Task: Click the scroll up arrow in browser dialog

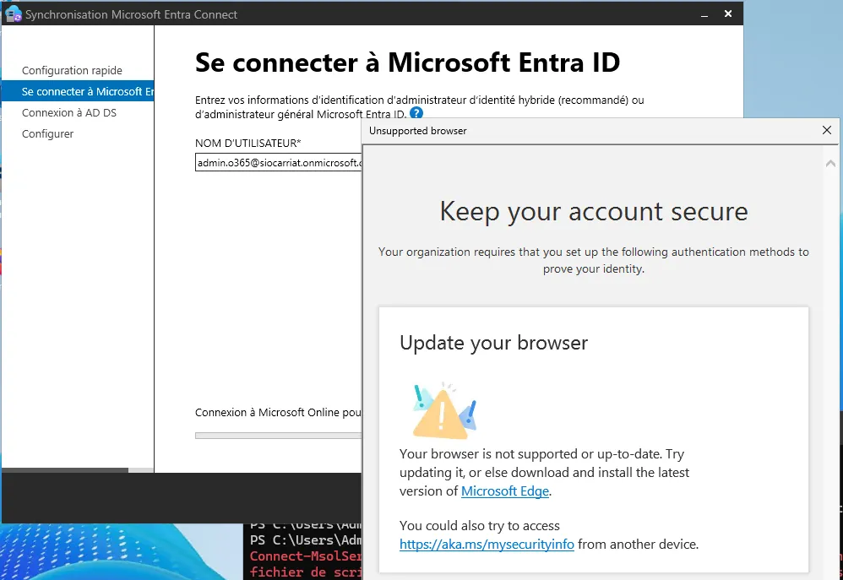Action: [831, 163]
